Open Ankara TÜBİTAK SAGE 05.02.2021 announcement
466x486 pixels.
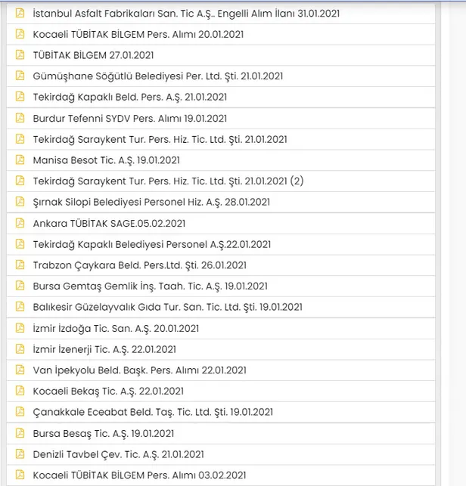pyautogui.click(x=109, y=224)
